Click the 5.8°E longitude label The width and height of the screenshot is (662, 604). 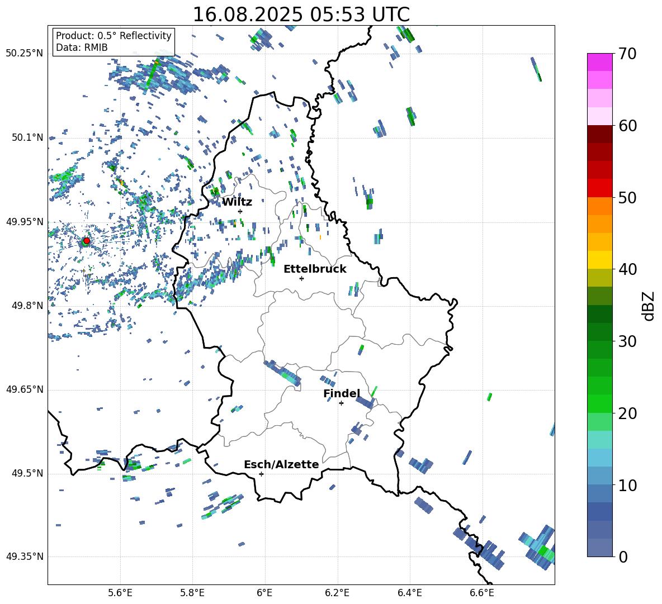192,593
